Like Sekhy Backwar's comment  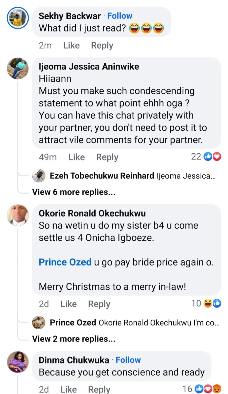point(71,45)
